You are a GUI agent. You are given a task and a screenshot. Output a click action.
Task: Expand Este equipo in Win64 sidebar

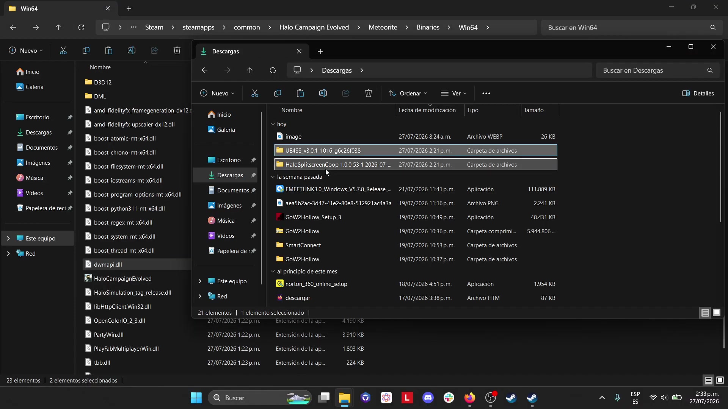coord(8,238)
